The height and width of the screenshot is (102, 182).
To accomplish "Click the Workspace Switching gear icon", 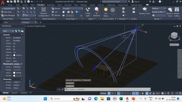I will [x=162, y=93].
